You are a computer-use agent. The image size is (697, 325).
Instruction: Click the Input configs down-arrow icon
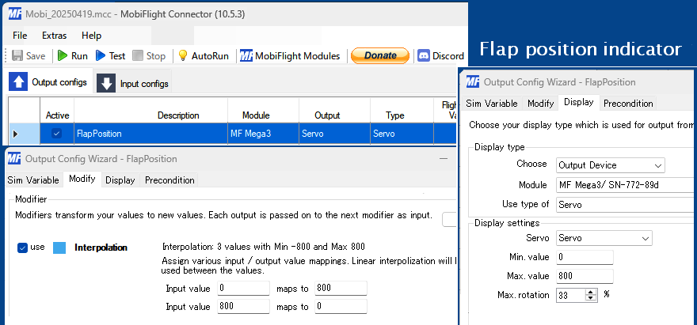click(x=106, y=83)
